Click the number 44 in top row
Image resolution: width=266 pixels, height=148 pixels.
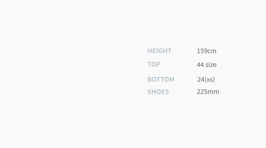(x=200, y=65)
